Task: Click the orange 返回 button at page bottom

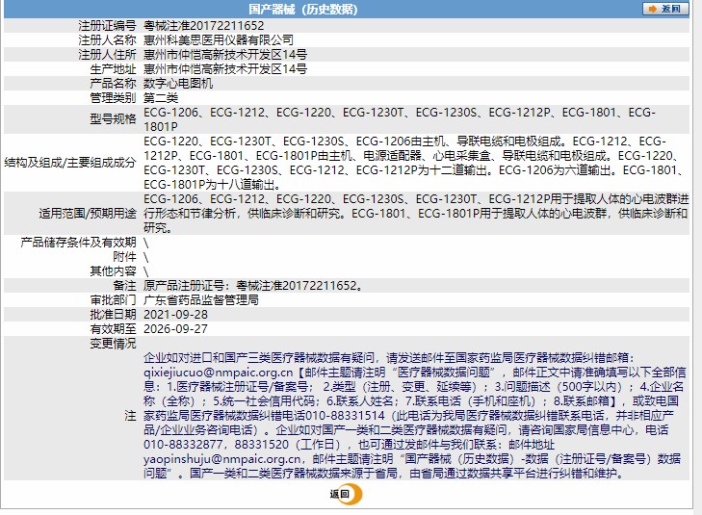Action: [x=346, y=494]
